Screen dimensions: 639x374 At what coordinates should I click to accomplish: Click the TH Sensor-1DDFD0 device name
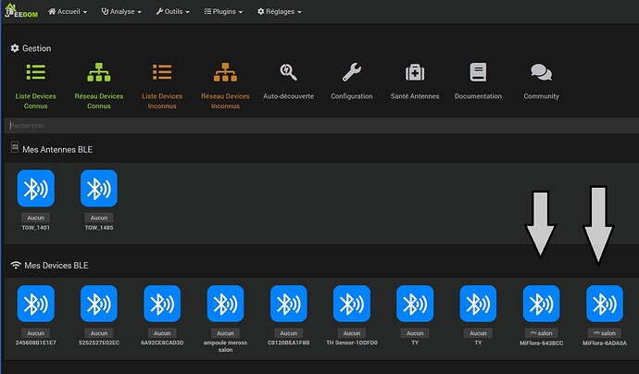point(352,343)
